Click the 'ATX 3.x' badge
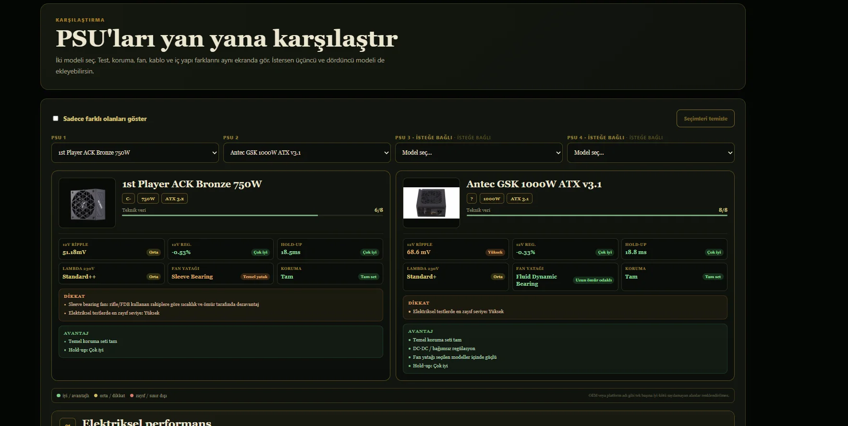Viewport: 848px width, 426px height. pos(174,199)
